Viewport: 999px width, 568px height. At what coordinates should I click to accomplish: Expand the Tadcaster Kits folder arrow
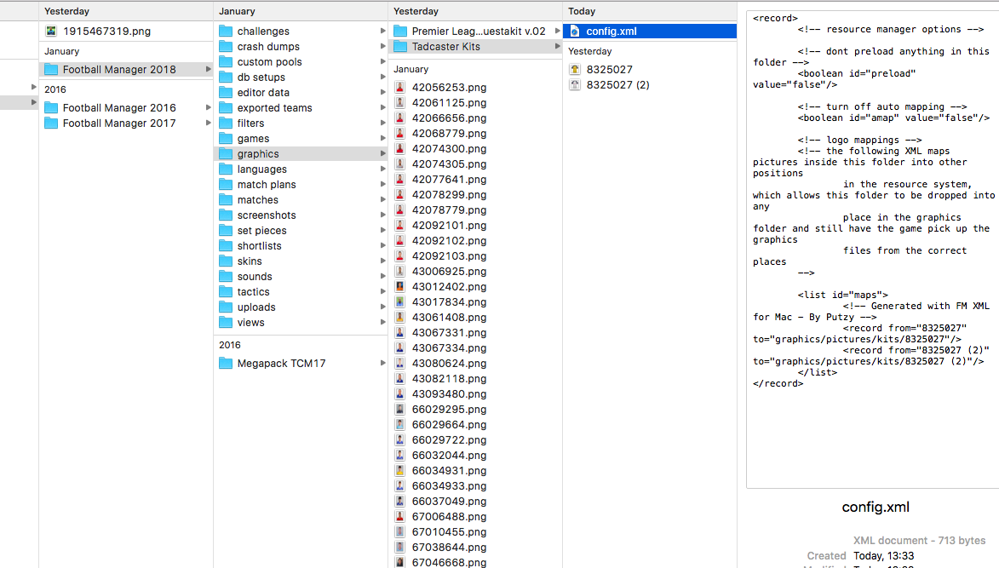tap(557, 46)
